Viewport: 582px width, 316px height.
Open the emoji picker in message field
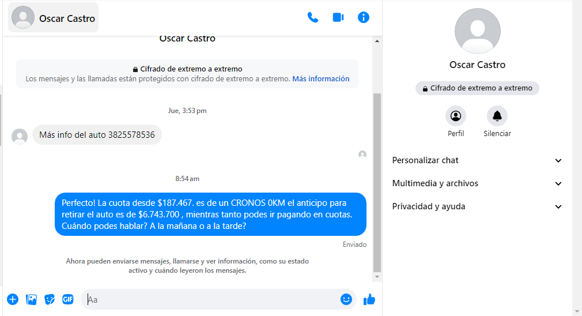pos(346,299)
